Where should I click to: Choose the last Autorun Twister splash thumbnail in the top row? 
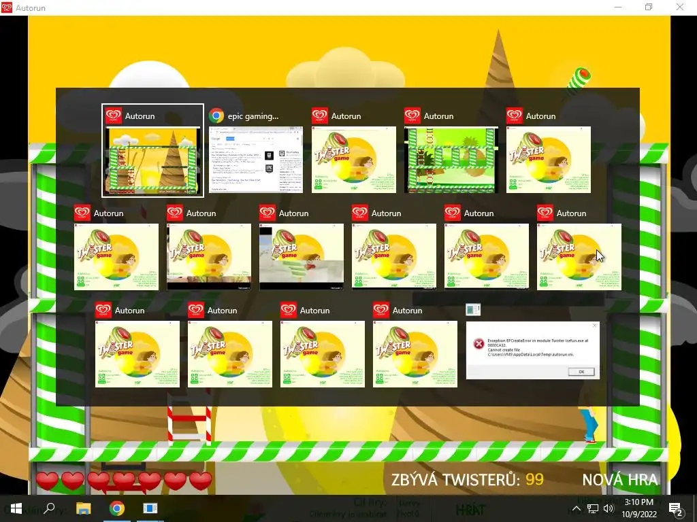click(549, 159)
